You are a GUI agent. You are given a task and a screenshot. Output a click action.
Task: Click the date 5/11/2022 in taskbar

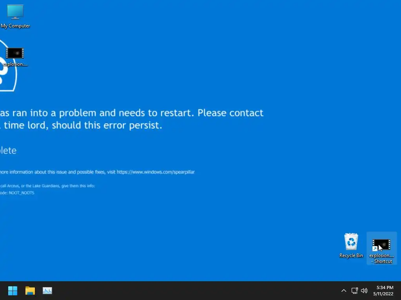[x=383, y=294]
